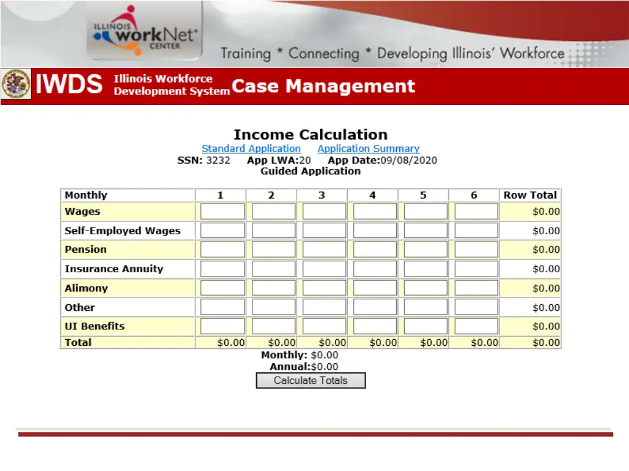The width and height of the screenshot is (629, 471).
Task: Click the Other income field for month 5
Action: [x=426, y=307]
